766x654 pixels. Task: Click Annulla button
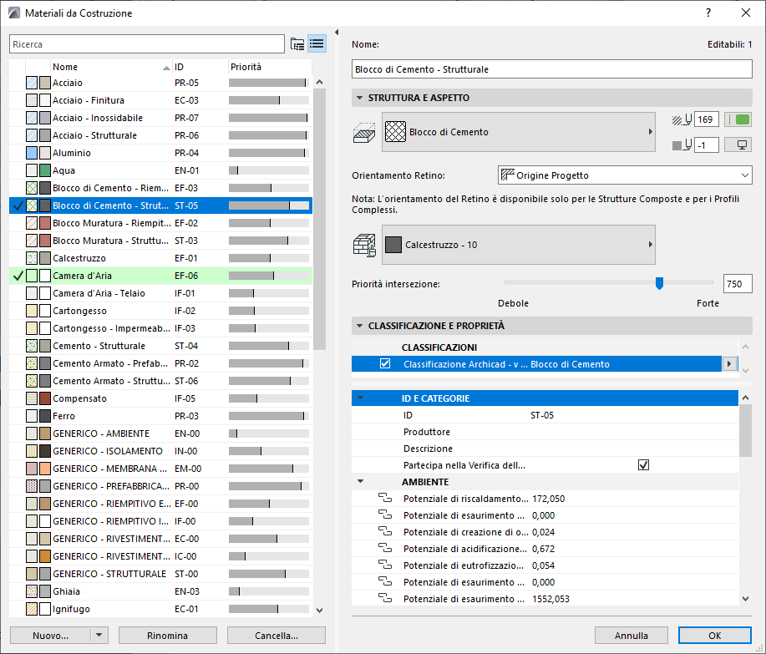tap(632, 636)
